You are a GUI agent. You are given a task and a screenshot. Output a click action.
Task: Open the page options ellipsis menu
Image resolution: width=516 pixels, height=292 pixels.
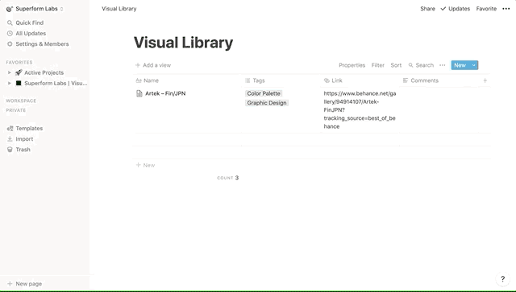coord(506,9)
